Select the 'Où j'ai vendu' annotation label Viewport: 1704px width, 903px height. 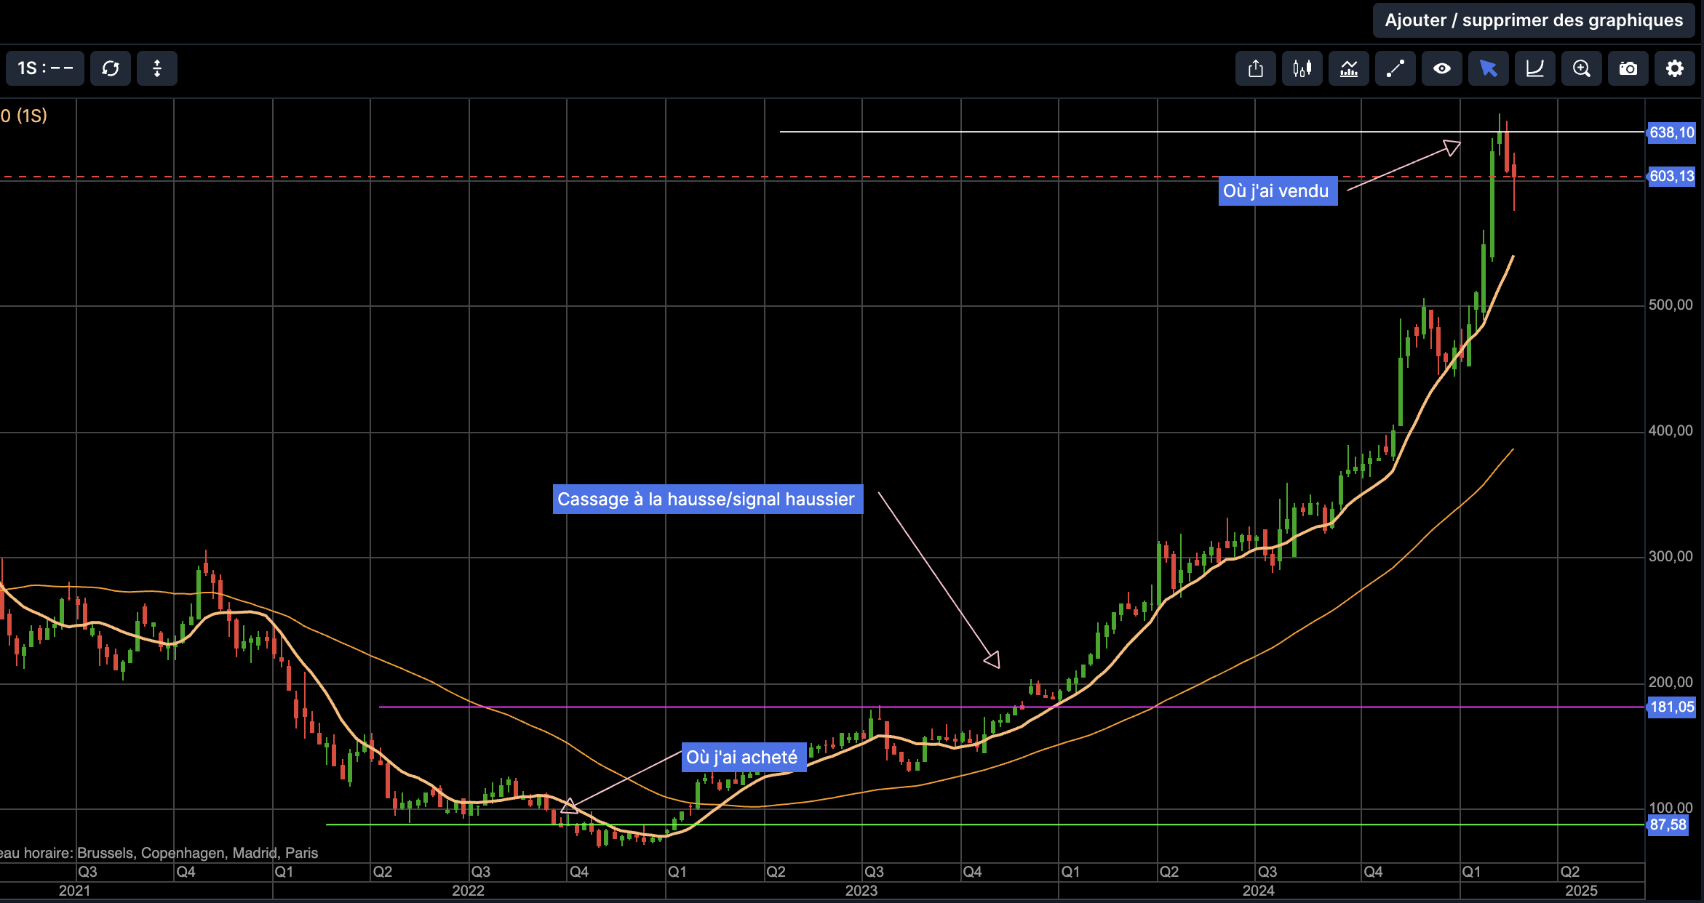point(1277,191)
